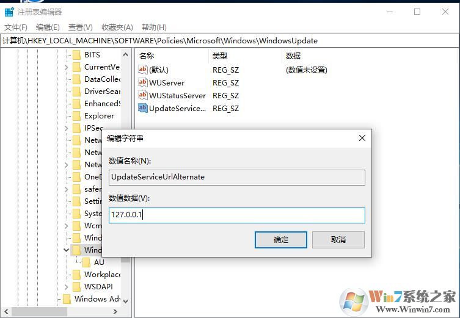Confirm the string edit with 确定

click(x=281, y=240)
